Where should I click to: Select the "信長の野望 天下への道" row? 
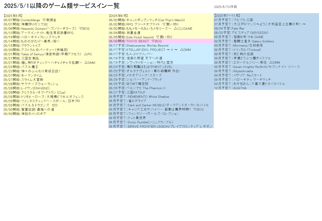[161, 58]
